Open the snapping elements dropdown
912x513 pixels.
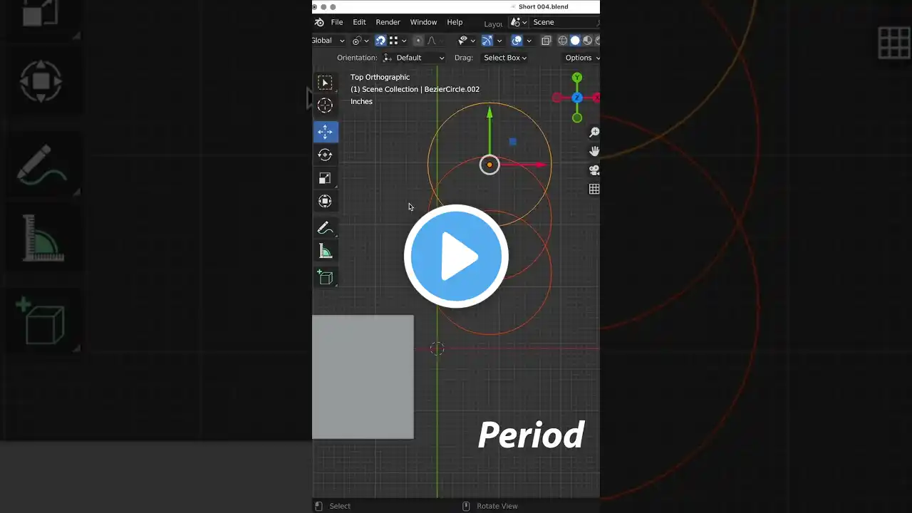click(x=398, y=41)
